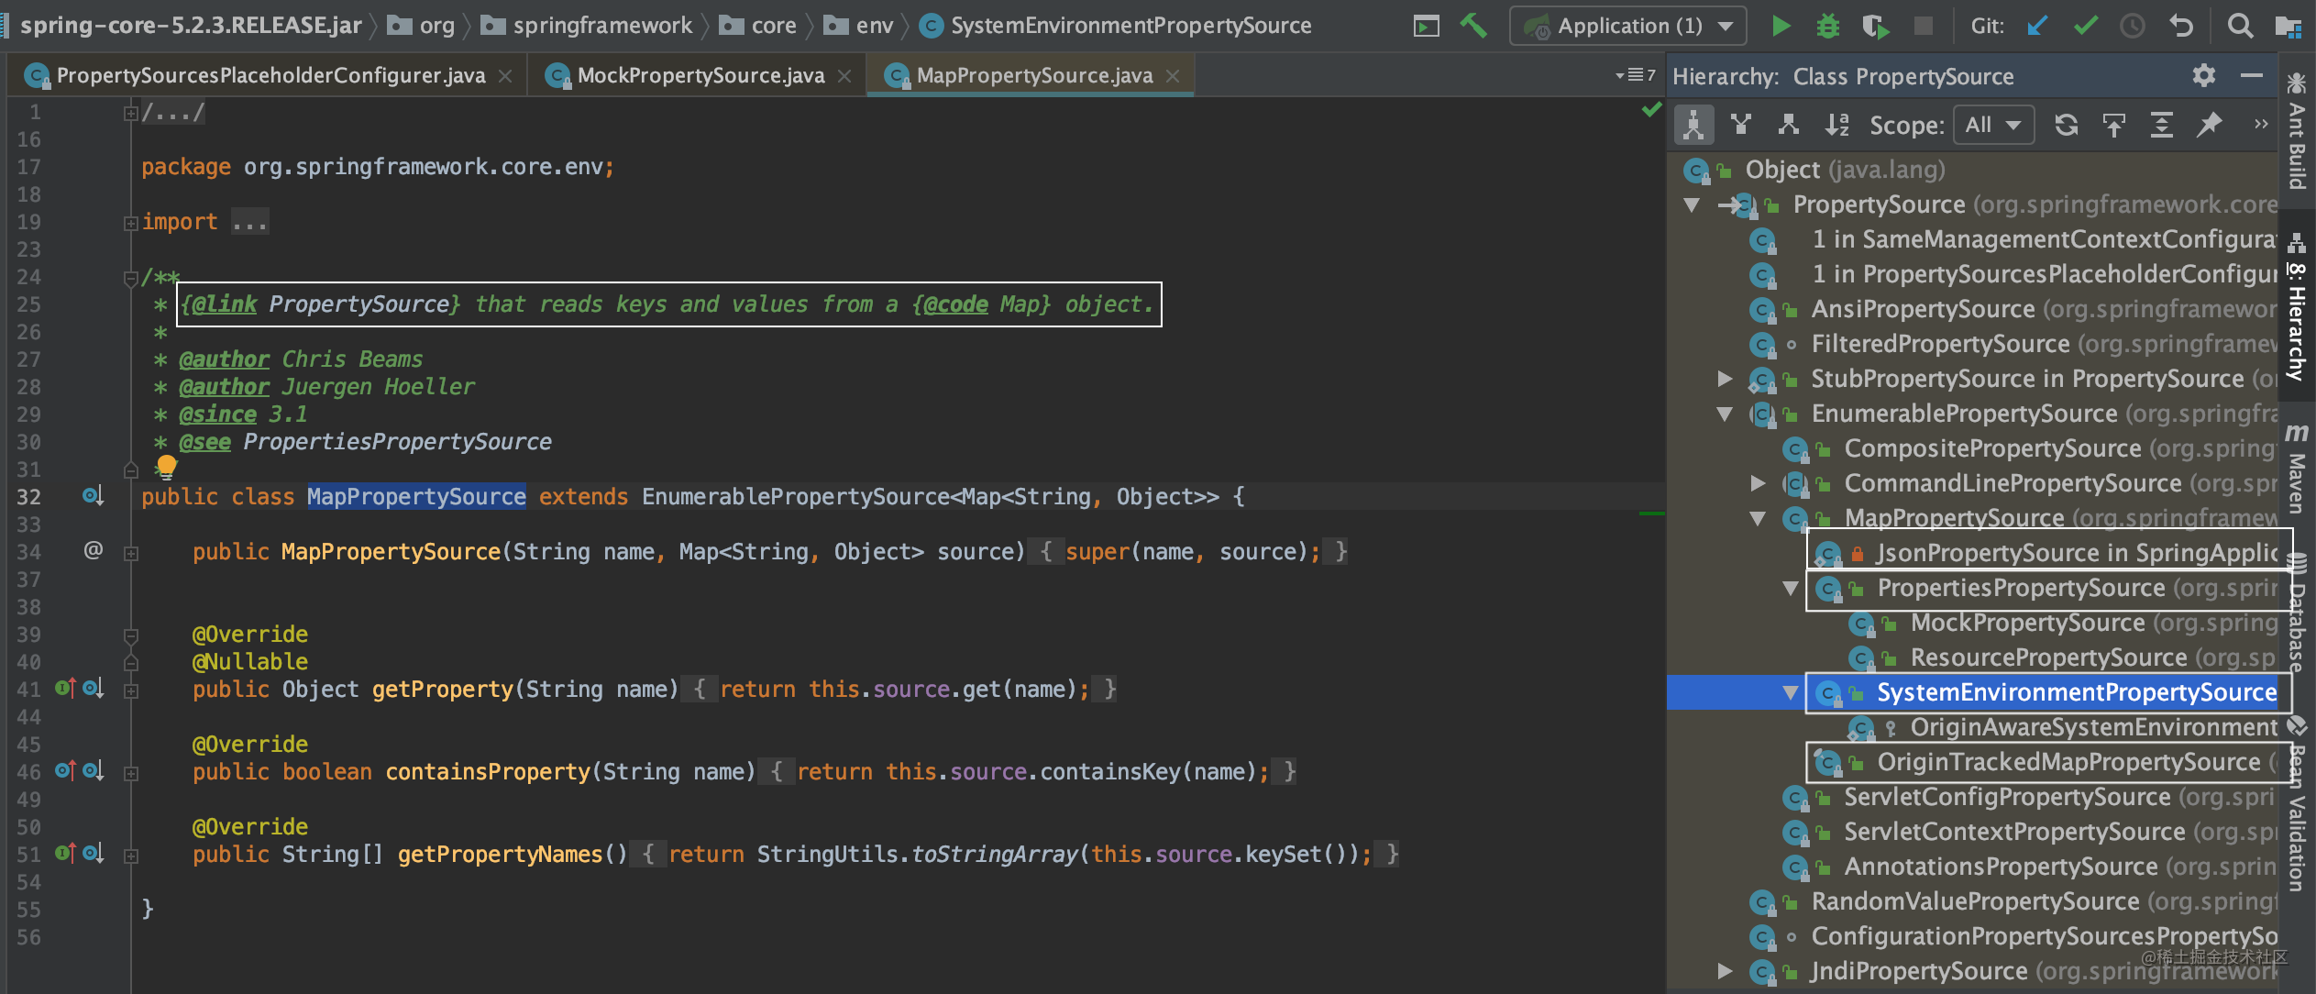Click the Build project hammer icon
The height and width of the screenshot is (994, 2316).
coord(1472,25)
